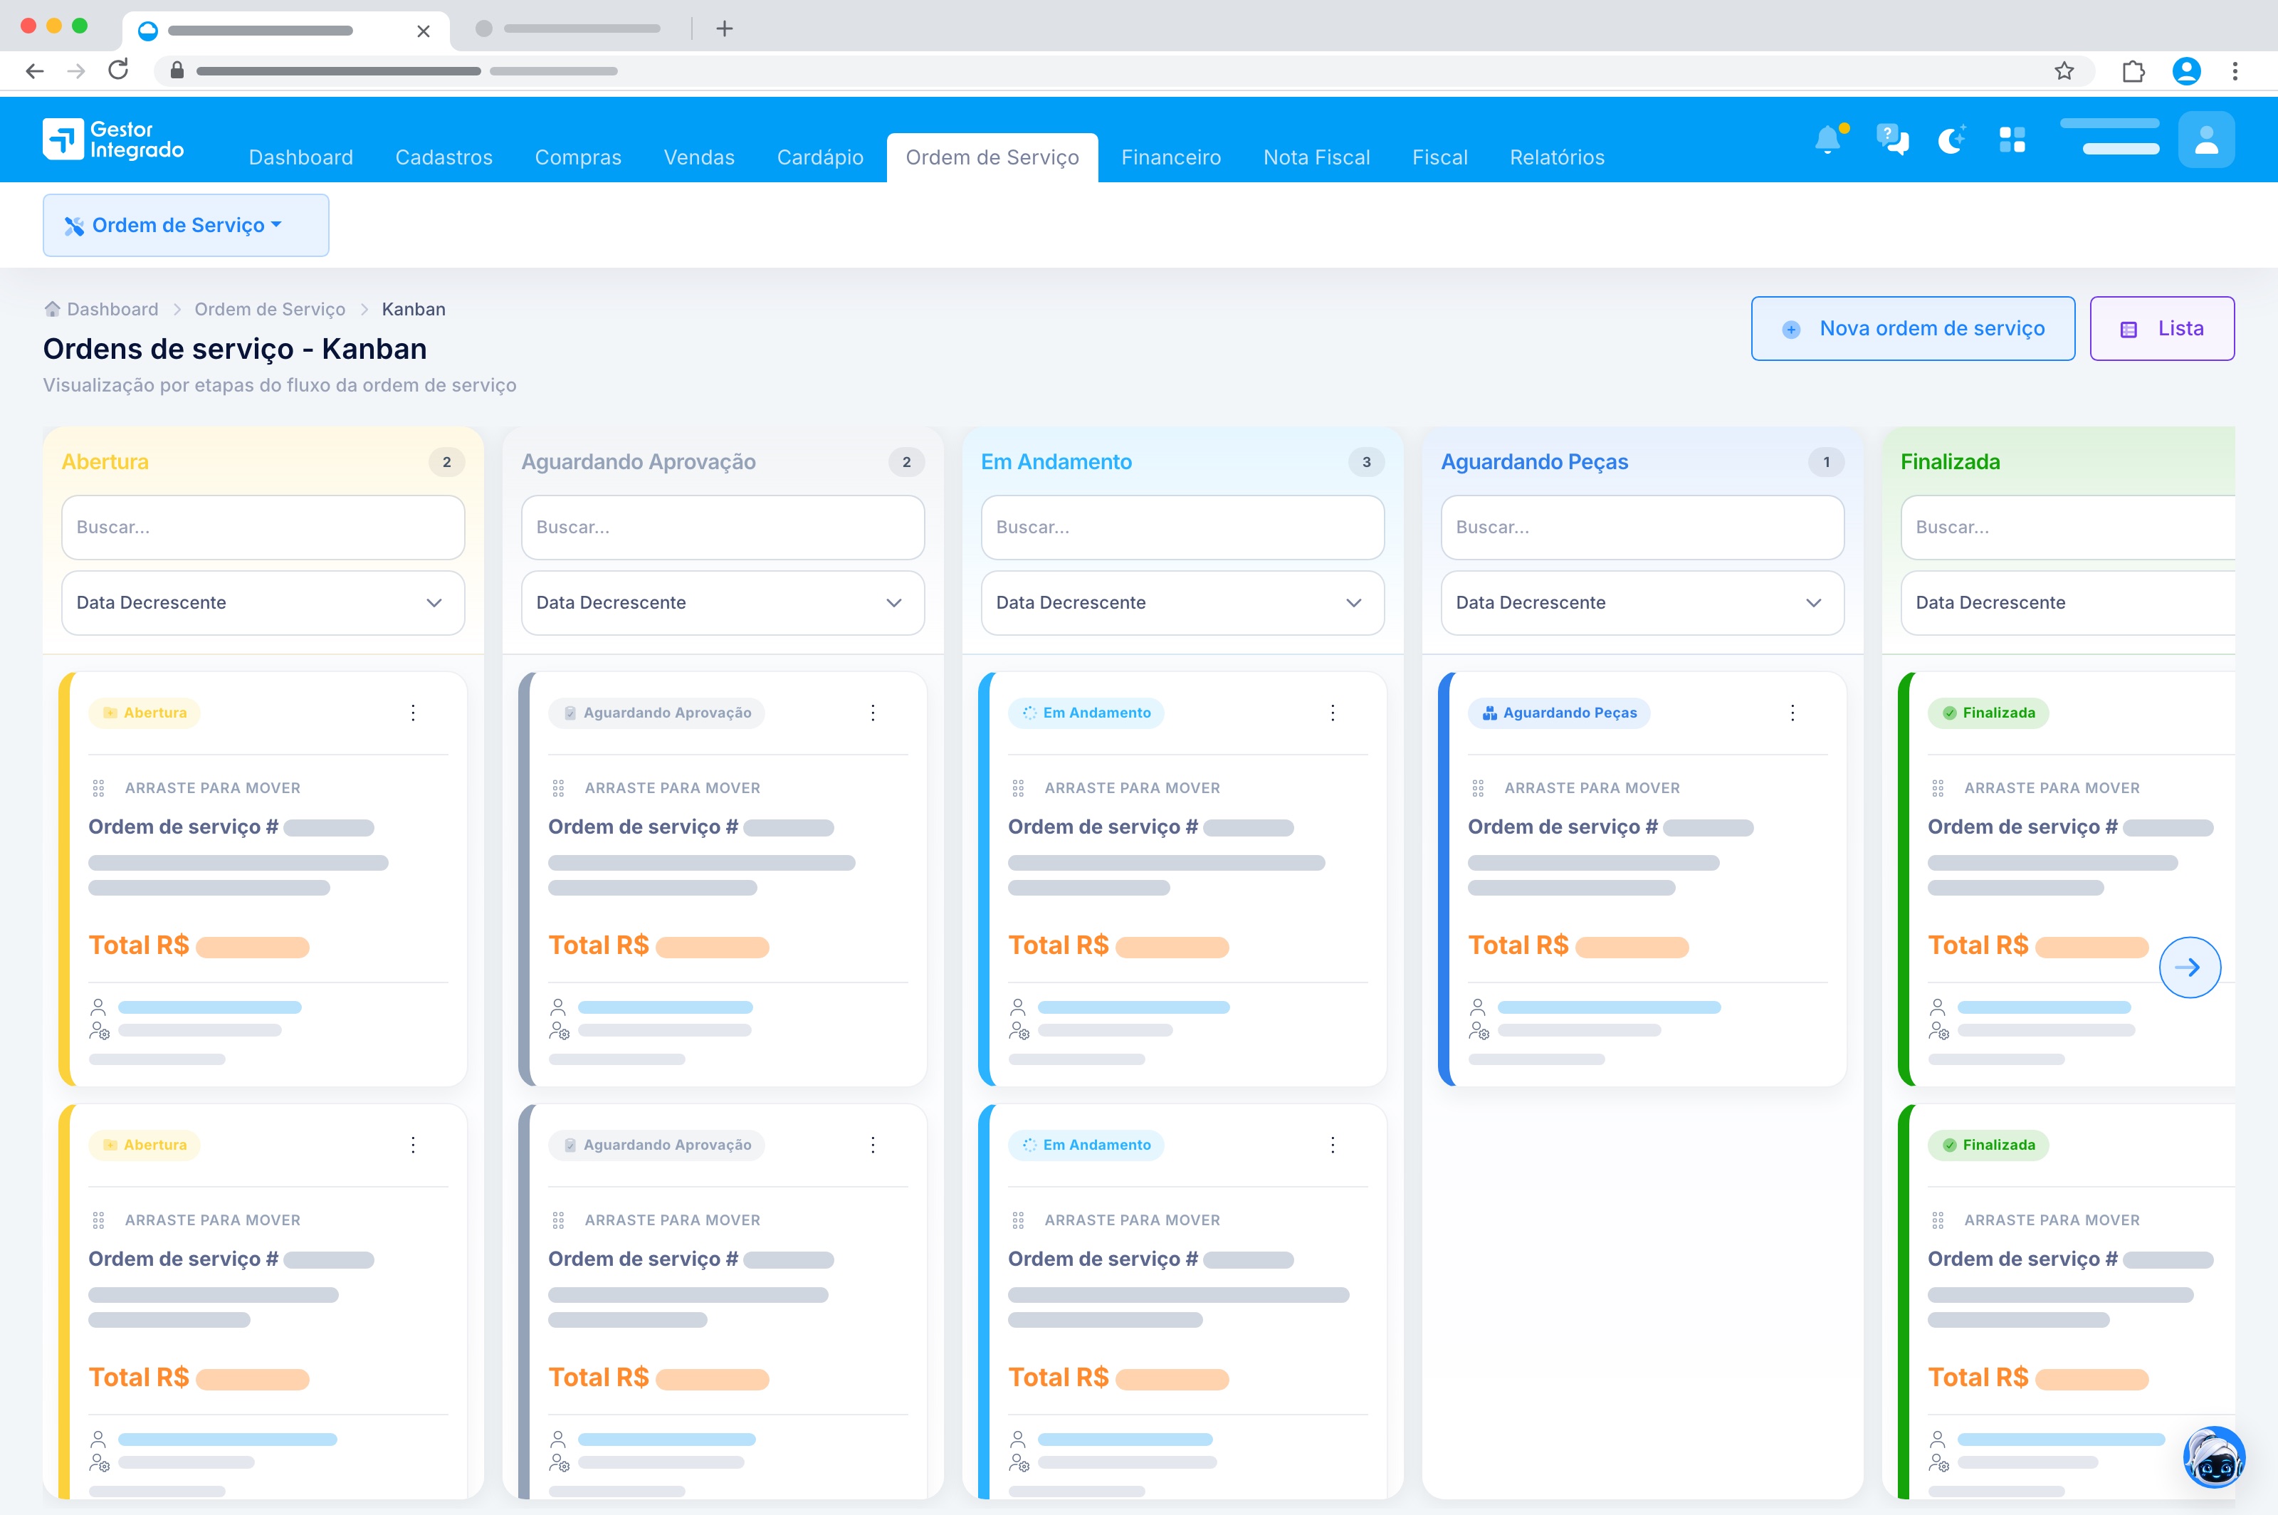Open the Cadastros menu tab
The width and height of the screenshot is (2278, 1515).
click(444, 157)
